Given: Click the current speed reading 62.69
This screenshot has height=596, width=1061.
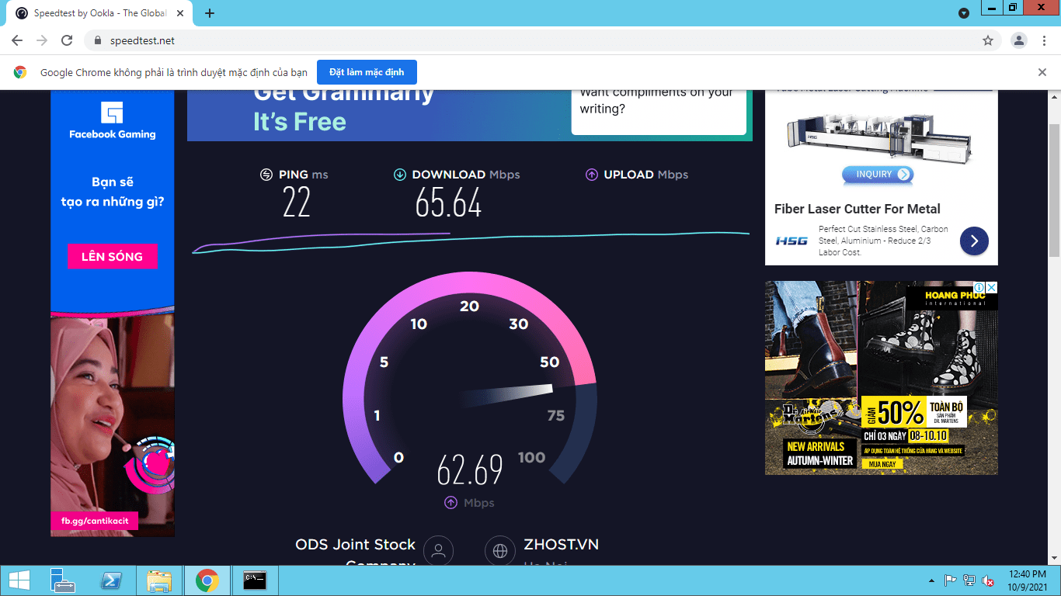Looking at the screenshot, I should (470, 470).
